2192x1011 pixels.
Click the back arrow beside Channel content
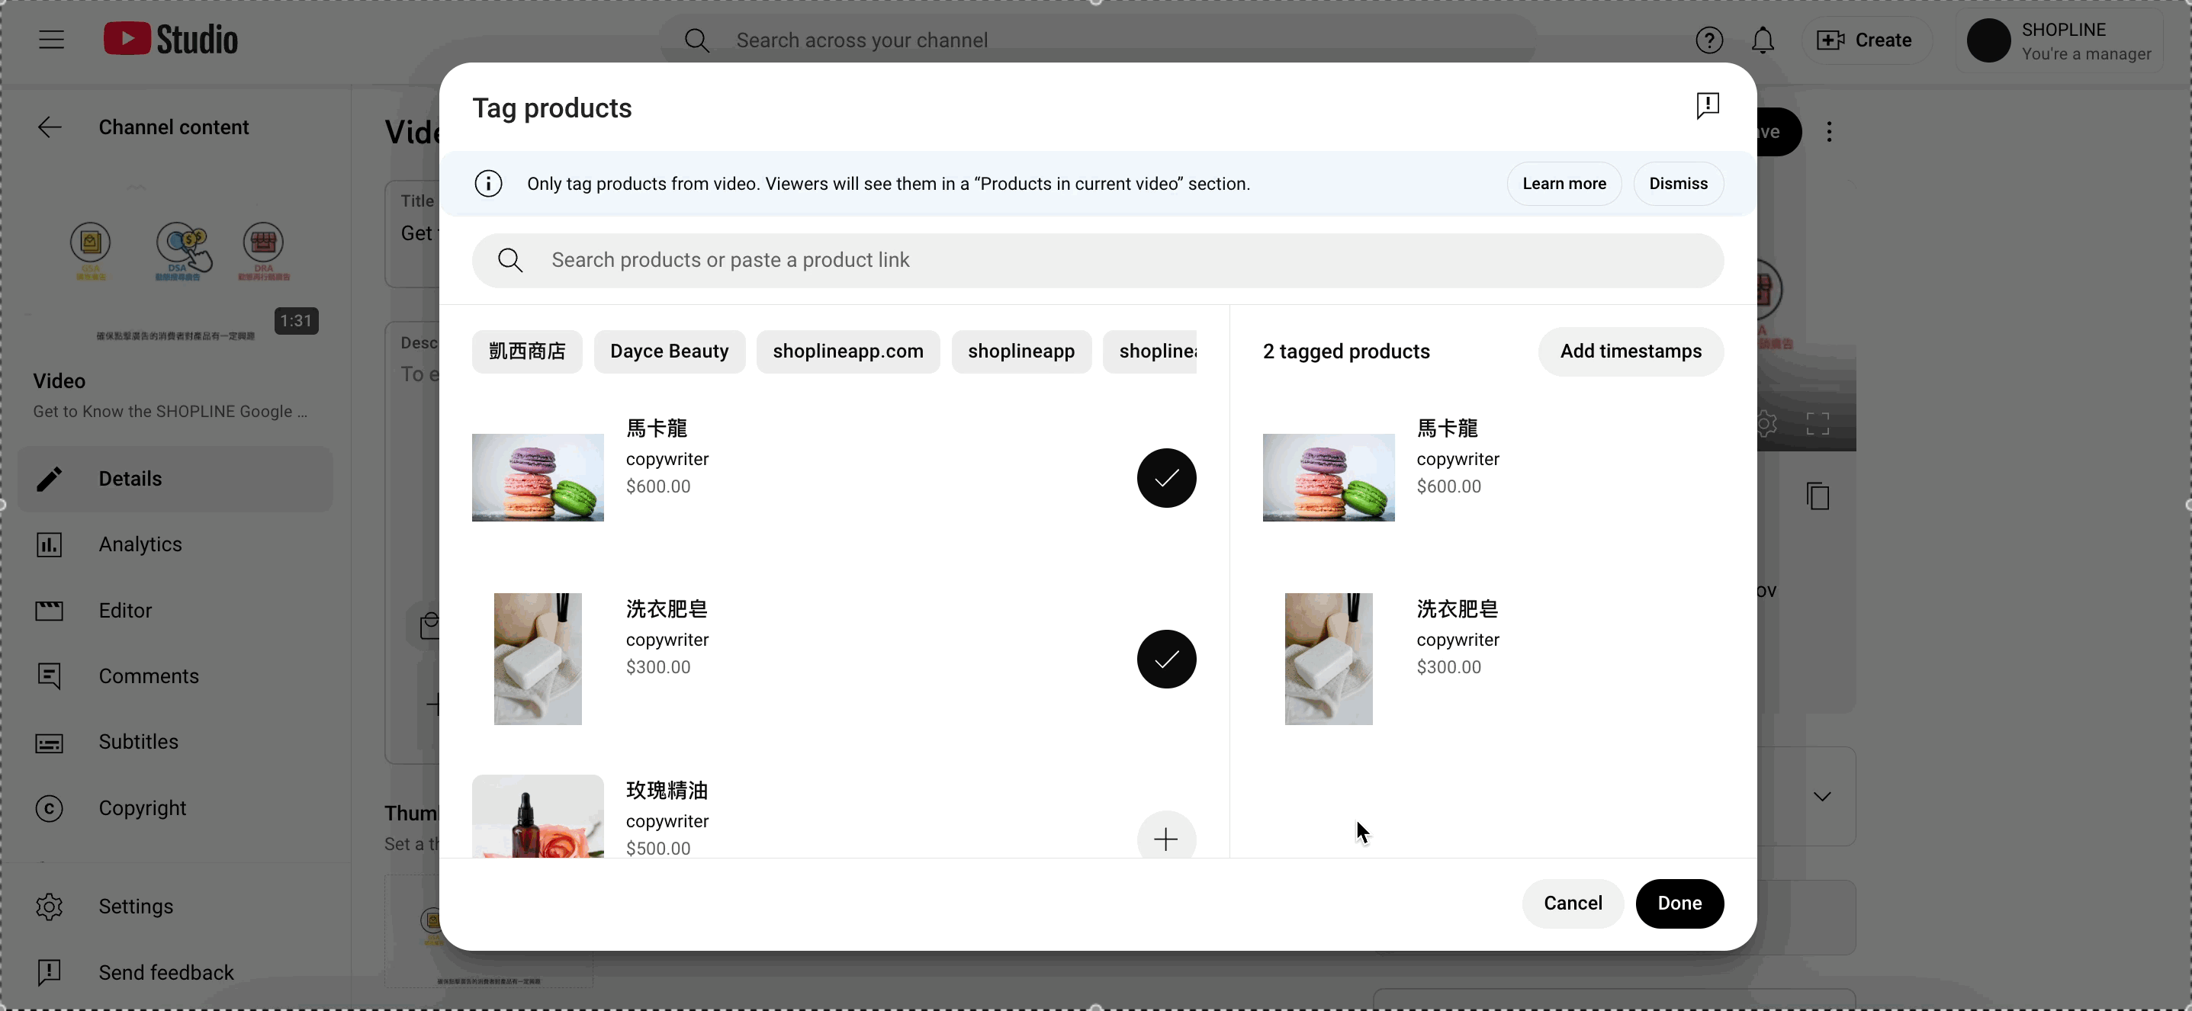[50, 127]
